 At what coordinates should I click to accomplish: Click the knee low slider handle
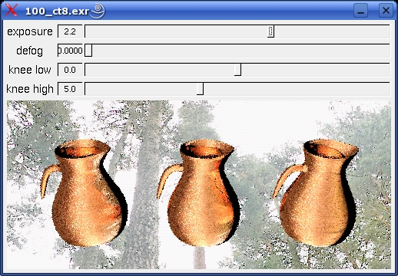237,70
